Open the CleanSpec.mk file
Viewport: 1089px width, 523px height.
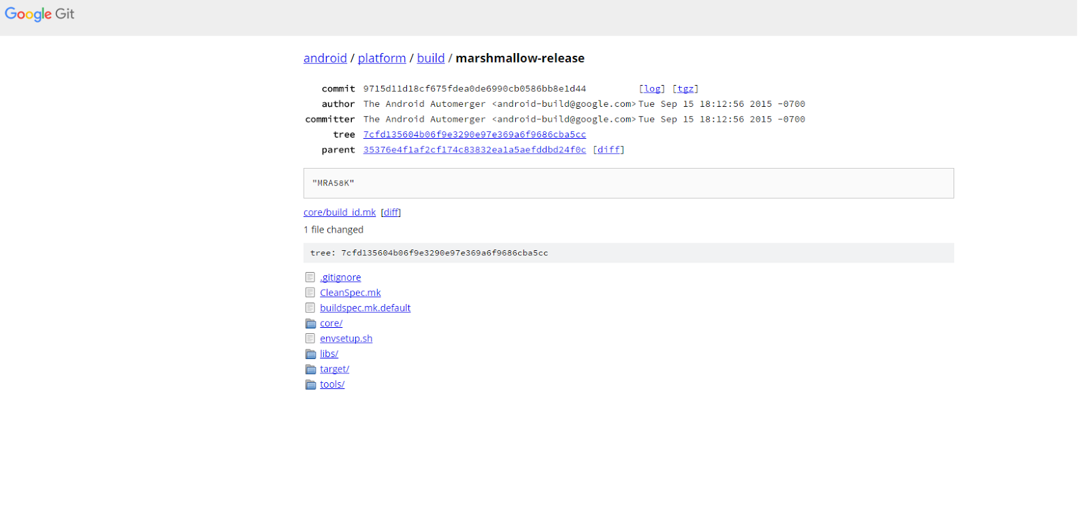pos(351,292)
